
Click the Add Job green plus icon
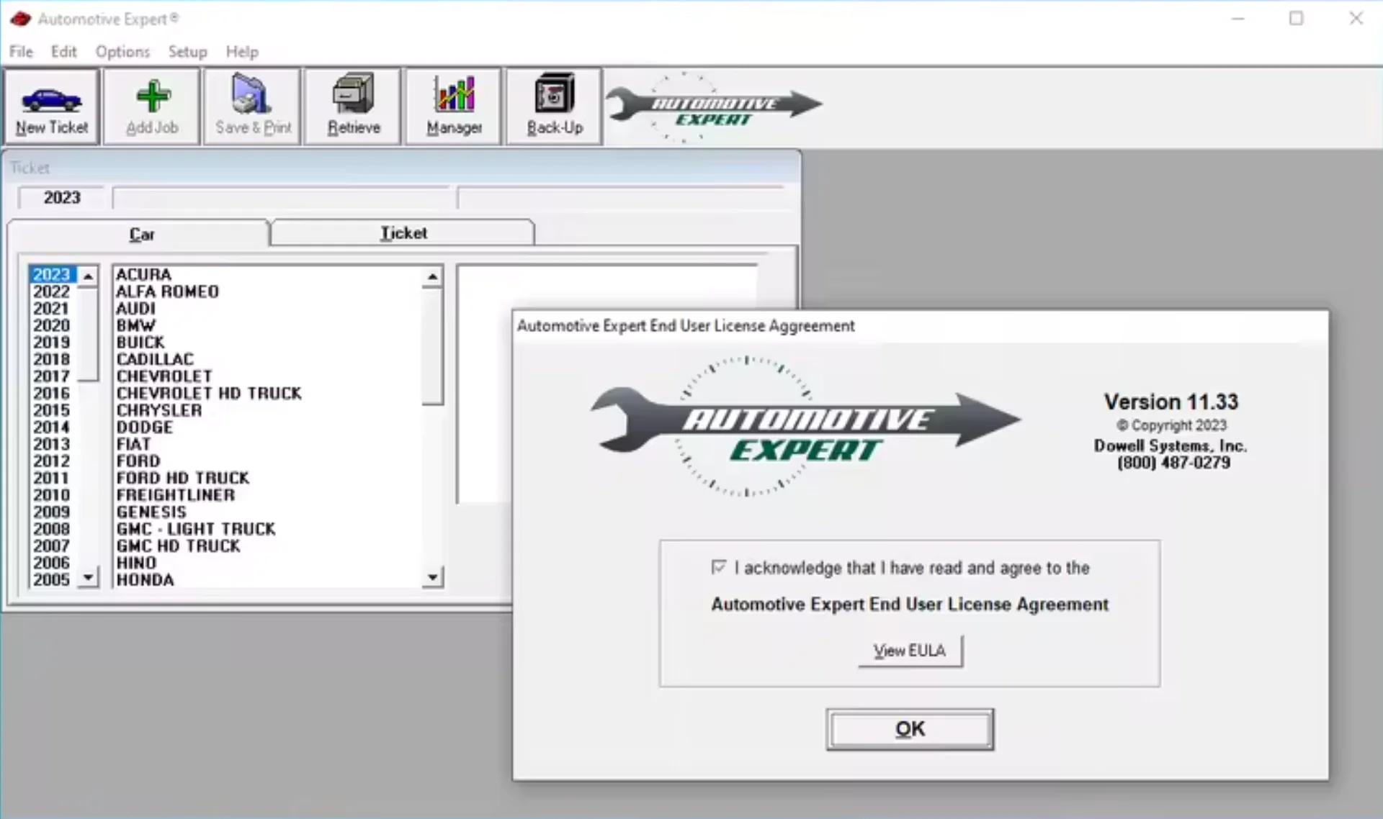click(151, 96)
